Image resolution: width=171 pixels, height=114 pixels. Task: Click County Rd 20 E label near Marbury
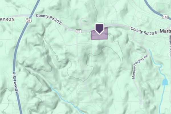tap(144, 31)
